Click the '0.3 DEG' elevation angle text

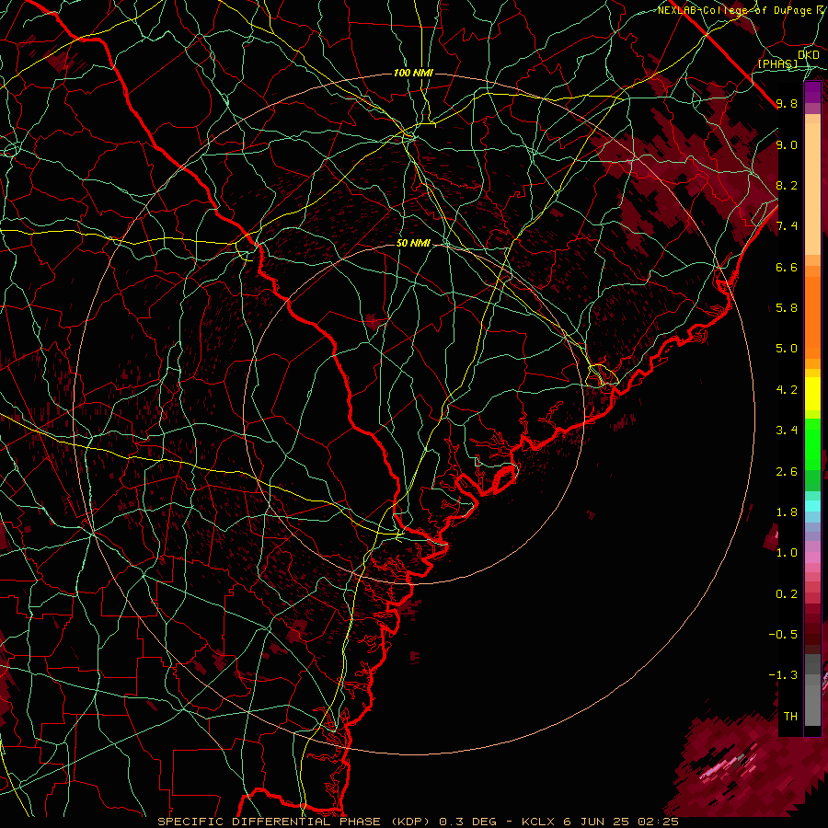(x=468, y=822)
